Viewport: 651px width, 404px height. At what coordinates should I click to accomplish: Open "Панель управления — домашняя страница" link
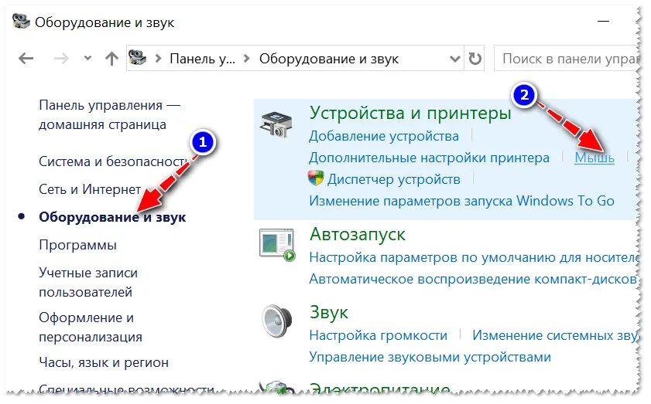pyautogui.click(x=109, y=115)
